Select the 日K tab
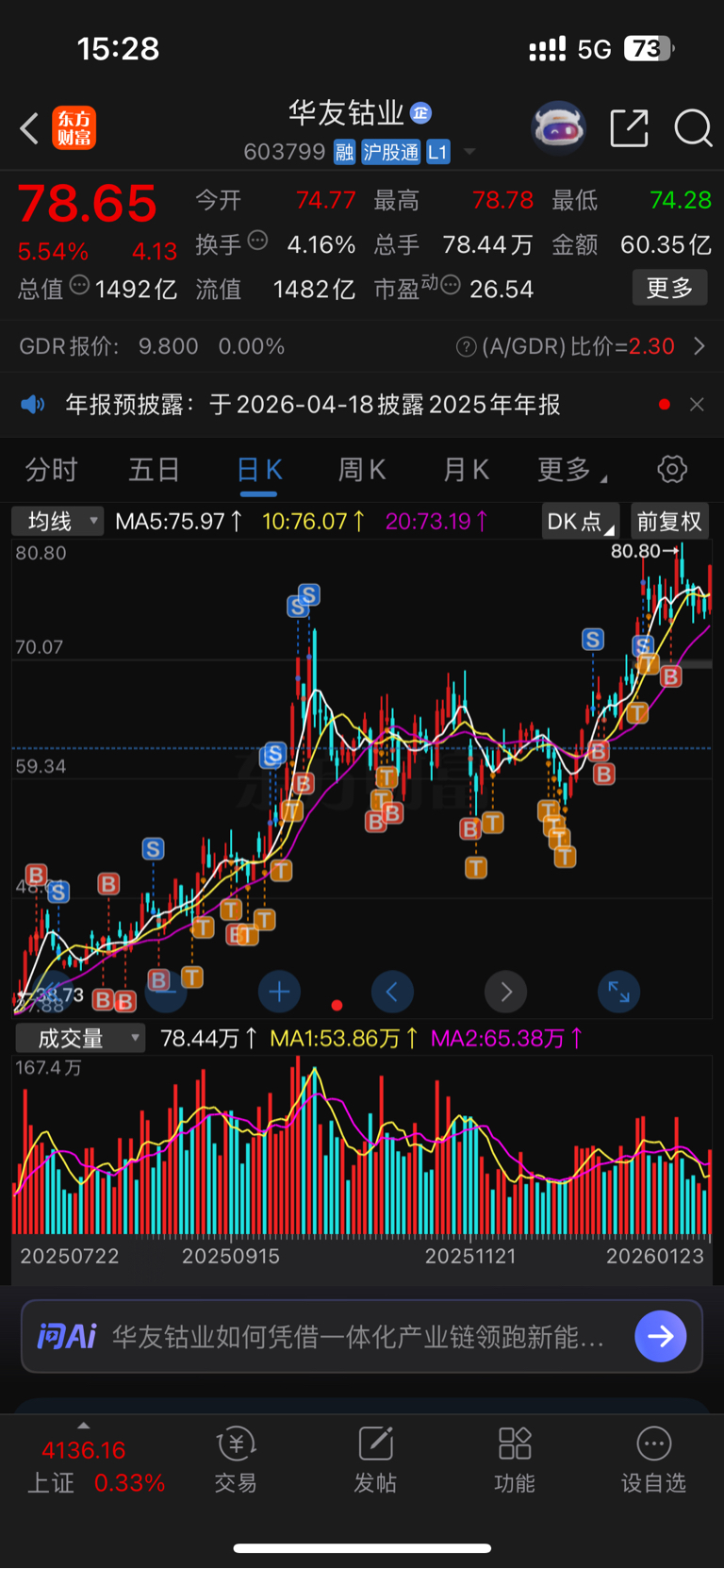Screen dimensions: 724x1569 (258, 470)
